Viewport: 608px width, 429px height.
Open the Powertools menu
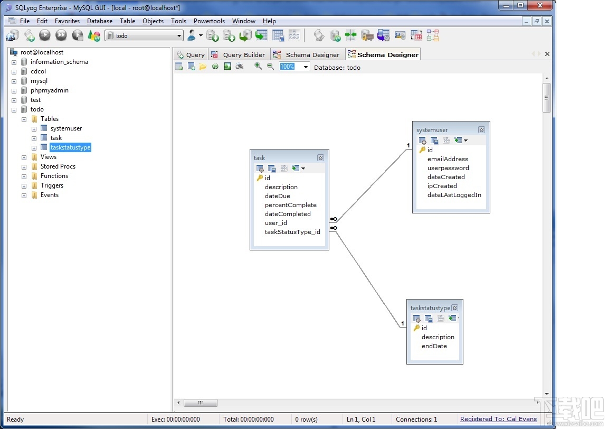209,21
